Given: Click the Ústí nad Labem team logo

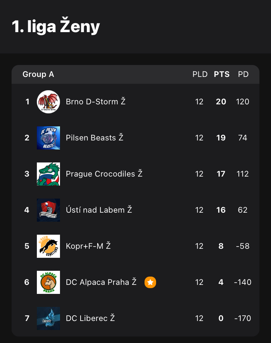Looking at the screenshot, I should (x=48, y=210).
